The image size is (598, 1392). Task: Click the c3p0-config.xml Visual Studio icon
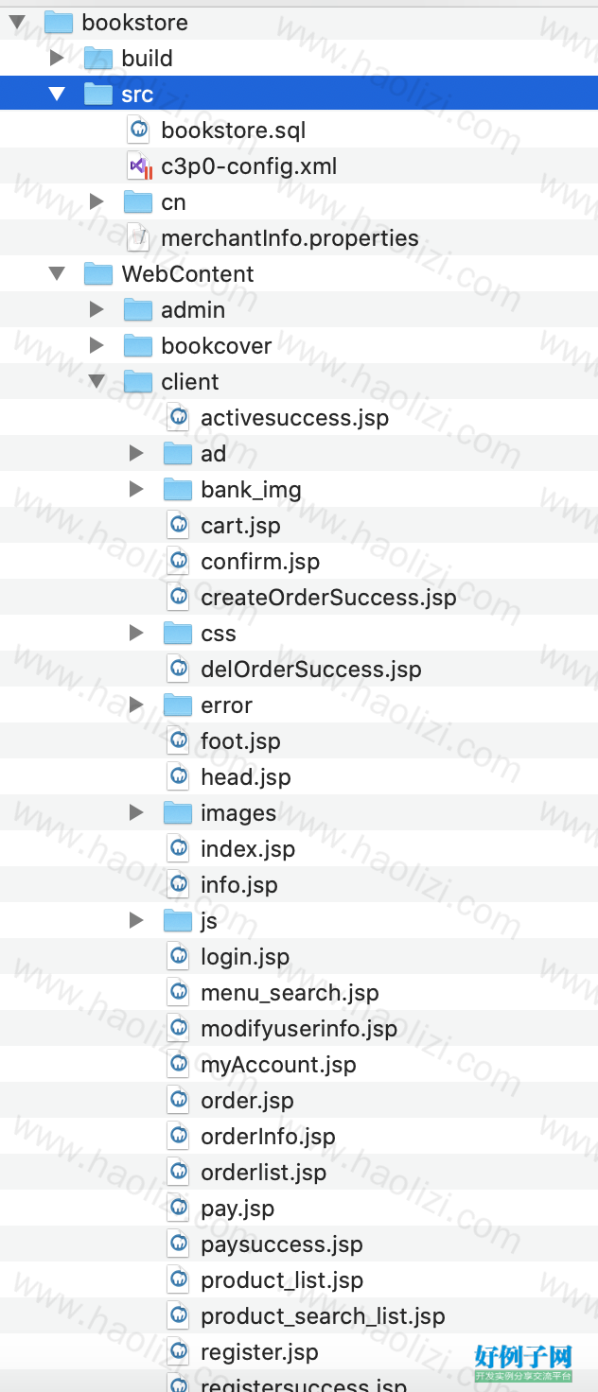[139, 166]
